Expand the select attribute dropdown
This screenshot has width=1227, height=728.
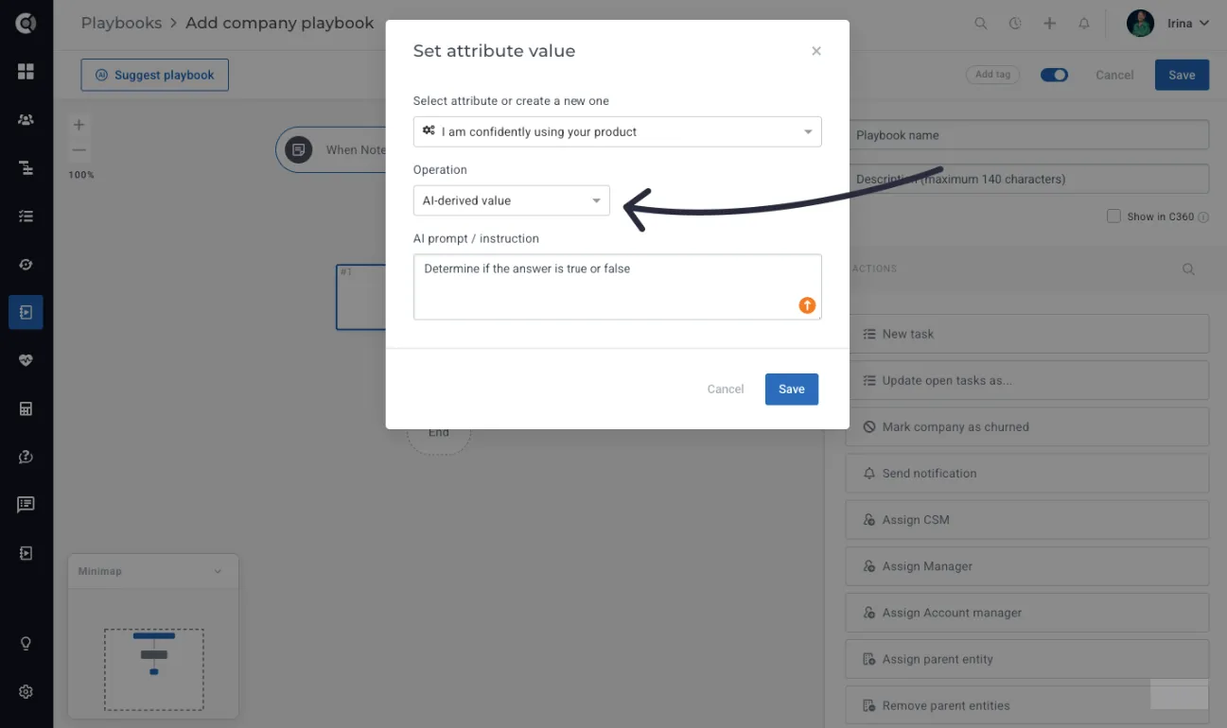pyautogui.click(x=618, y=131)
